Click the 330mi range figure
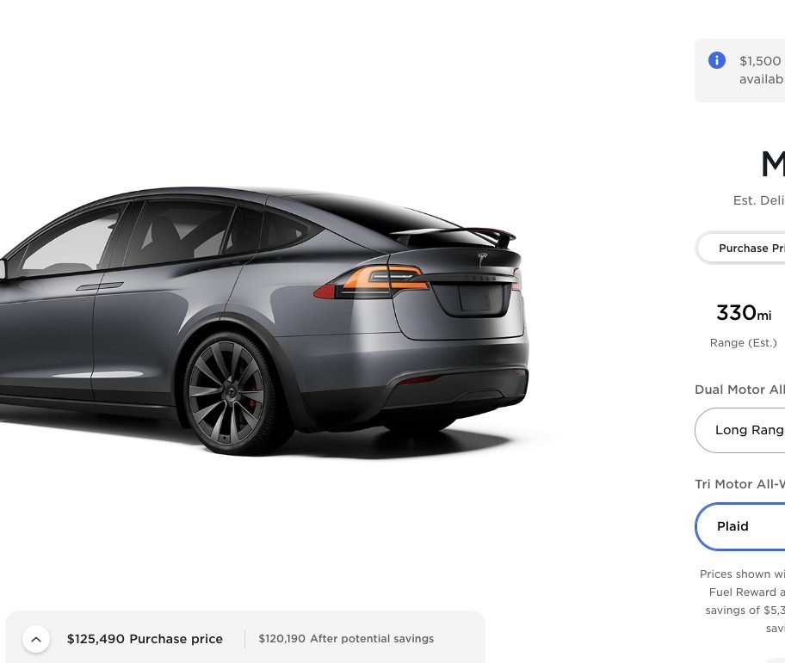 (x=744, y=313)
